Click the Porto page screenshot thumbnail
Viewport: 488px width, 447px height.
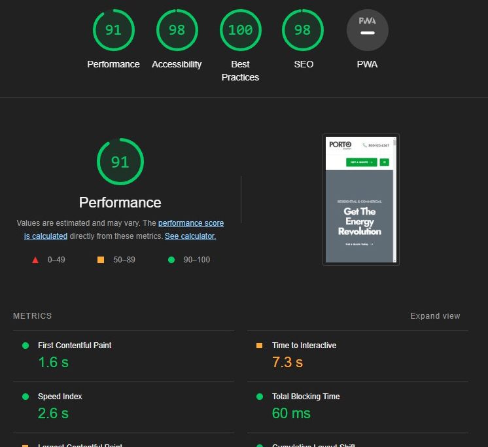[360, 200]
